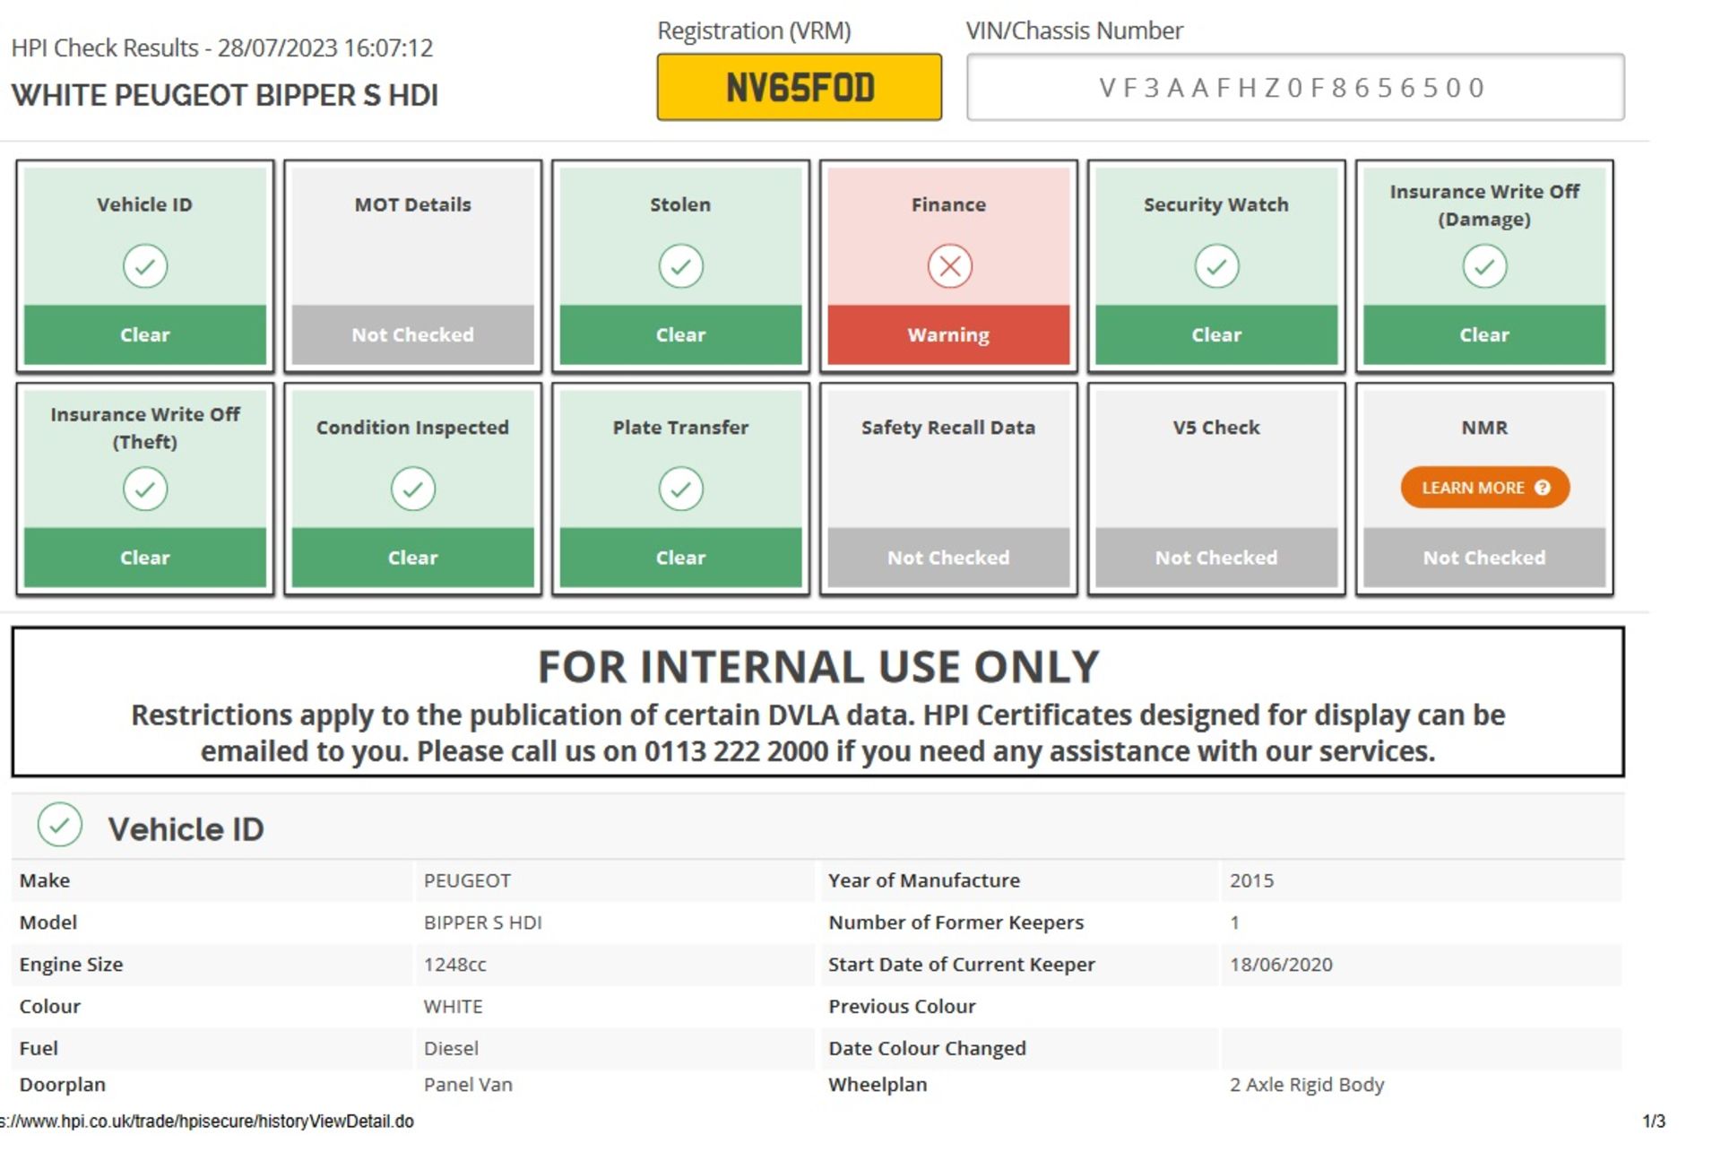Viewport: 1721px width, 1152px height.
Task: Click the 1/3 page number
Action: pyautogui.click(x=1654, y=1122)
